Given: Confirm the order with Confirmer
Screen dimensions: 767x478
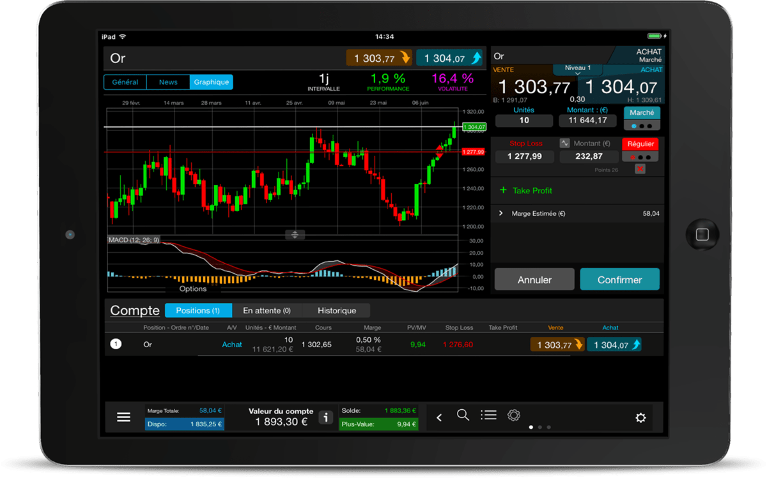Looking at the screenshot, I should tap(619, 279).
